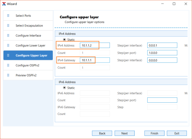Click the IPv6 Address section header
The image size is (192, 139).
click(x=121, y=82)
